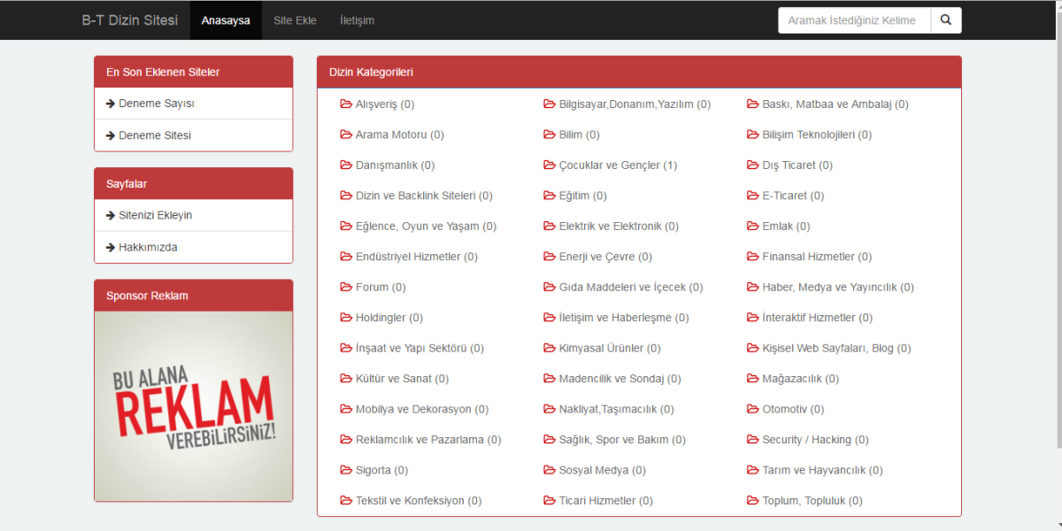Click folder icon beside Sosyal Medya
The width and height of the screenshot is (1062, 531).
coord(550,470)
